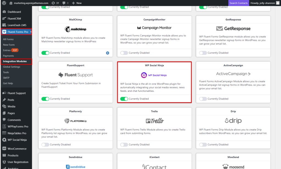Enable the ActiveCampaign integration toggle
281x169 pixels.
tap(203, 99)
